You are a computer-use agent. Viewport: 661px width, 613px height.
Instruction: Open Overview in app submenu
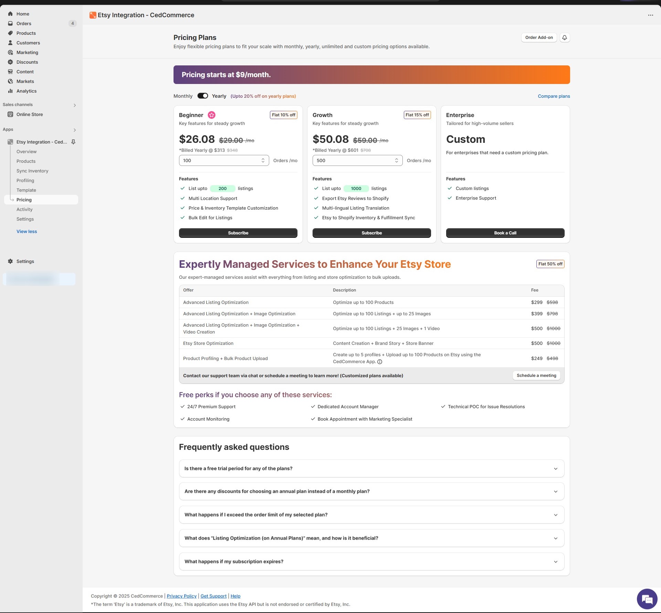pos(27,151)
